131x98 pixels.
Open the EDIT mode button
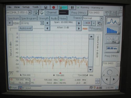point(63,8)
